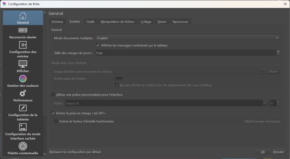Increase the zoom margin size stepper
Image resolution: width=290 pixels, height=159 pixels.
click(x=278, y=51)
